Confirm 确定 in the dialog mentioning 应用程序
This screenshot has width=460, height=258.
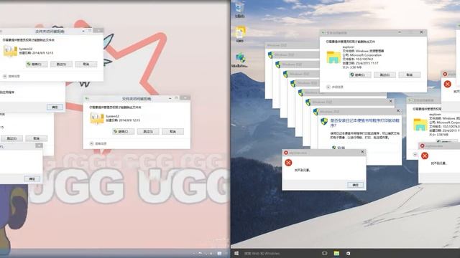(55, 107)
